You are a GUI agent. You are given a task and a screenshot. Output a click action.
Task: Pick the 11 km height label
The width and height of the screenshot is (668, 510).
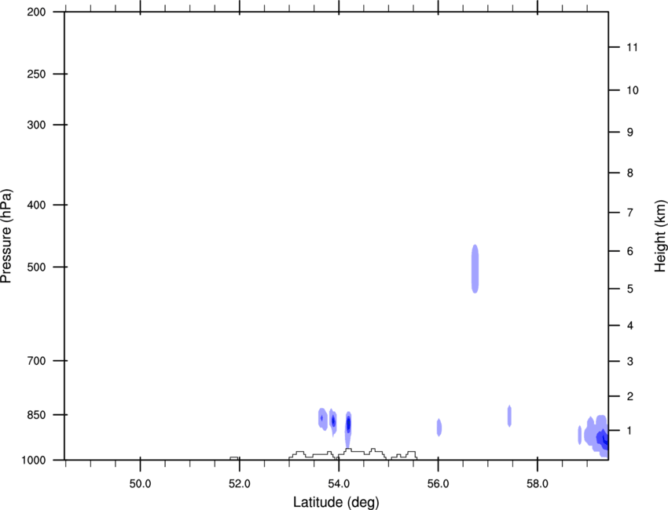(x=632, y=47)
